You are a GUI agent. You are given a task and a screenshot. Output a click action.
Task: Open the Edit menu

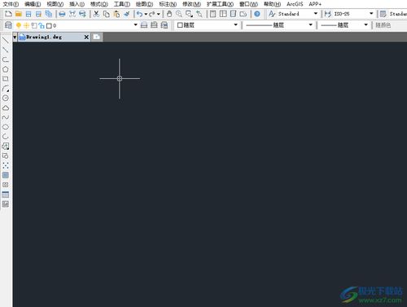click(x=33, y=4)
